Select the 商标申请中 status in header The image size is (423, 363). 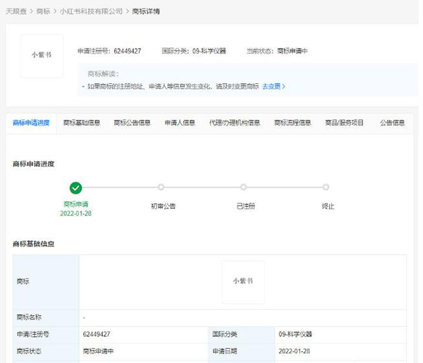[293, 51]
